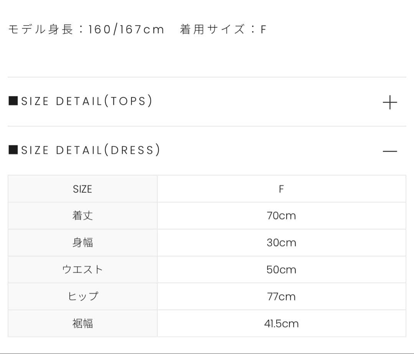This screenshot has width=414, height=354.
Task: Select the 着用サイズ：F text
Action: click(223, 30)
